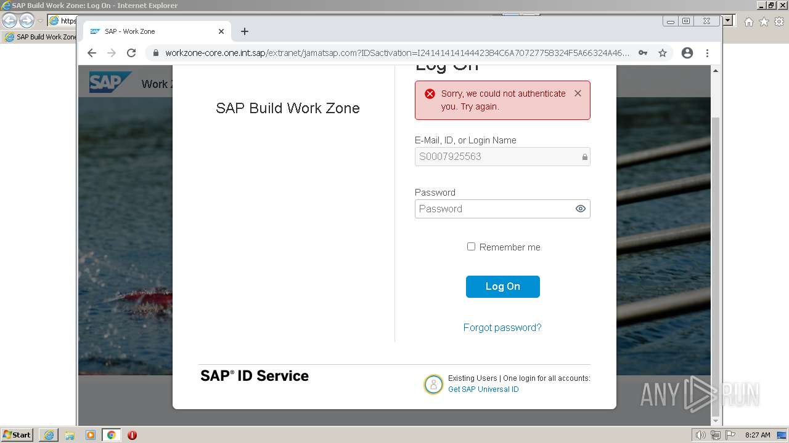
Task: Select the SAP - Work Zone tab
Action: (157, 31)
